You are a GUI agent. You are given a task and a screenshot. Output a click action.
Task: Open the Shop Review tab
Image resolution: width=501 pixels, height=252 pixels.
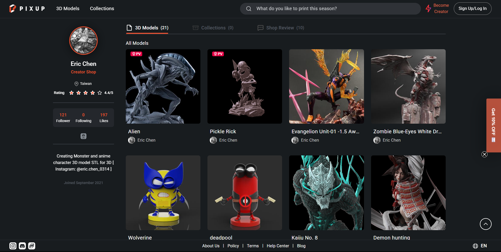coord(281,28)
